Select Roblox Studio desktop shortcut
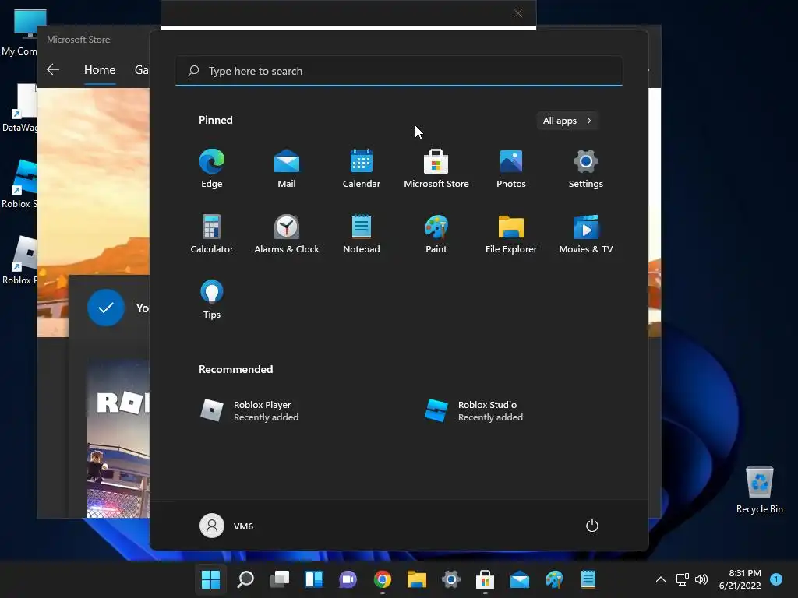The image size is (798, 598). coord(19,184)
